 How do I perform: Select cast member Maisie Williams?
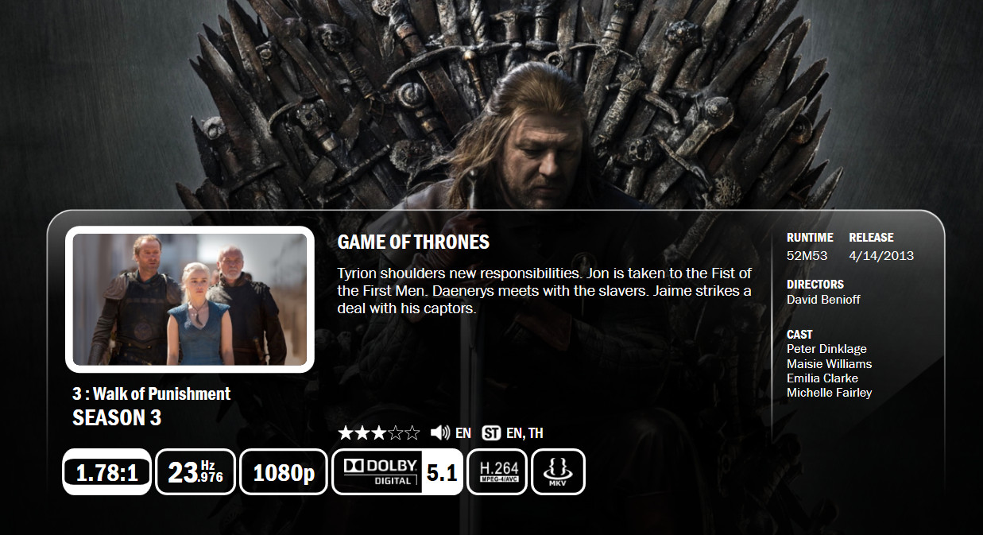click(x=830, y=363)
